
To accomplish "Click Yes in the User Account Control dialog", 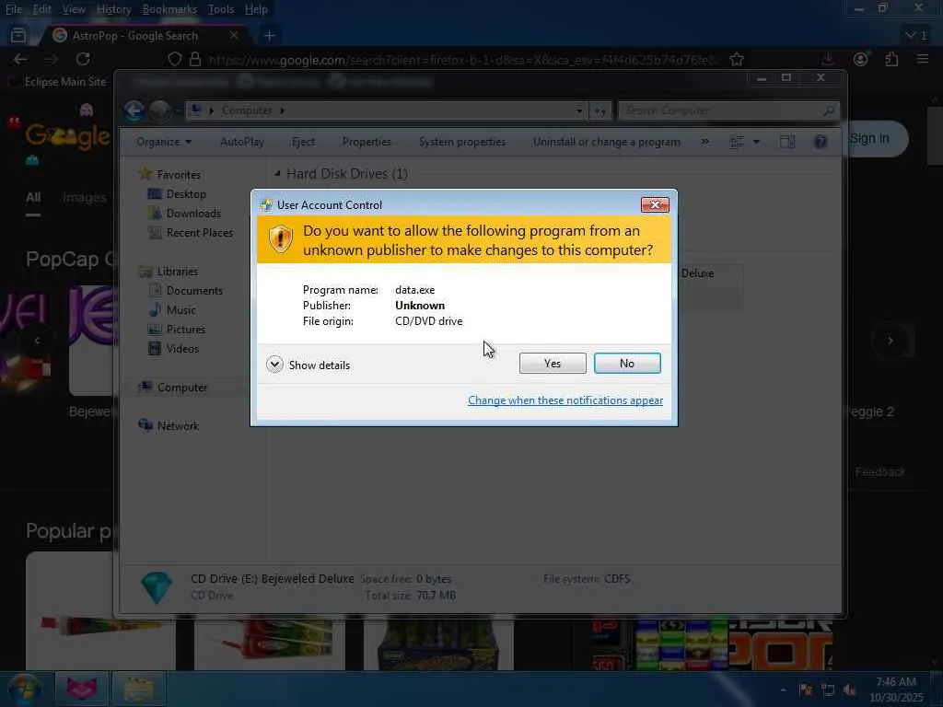I will tap(553, 363).
